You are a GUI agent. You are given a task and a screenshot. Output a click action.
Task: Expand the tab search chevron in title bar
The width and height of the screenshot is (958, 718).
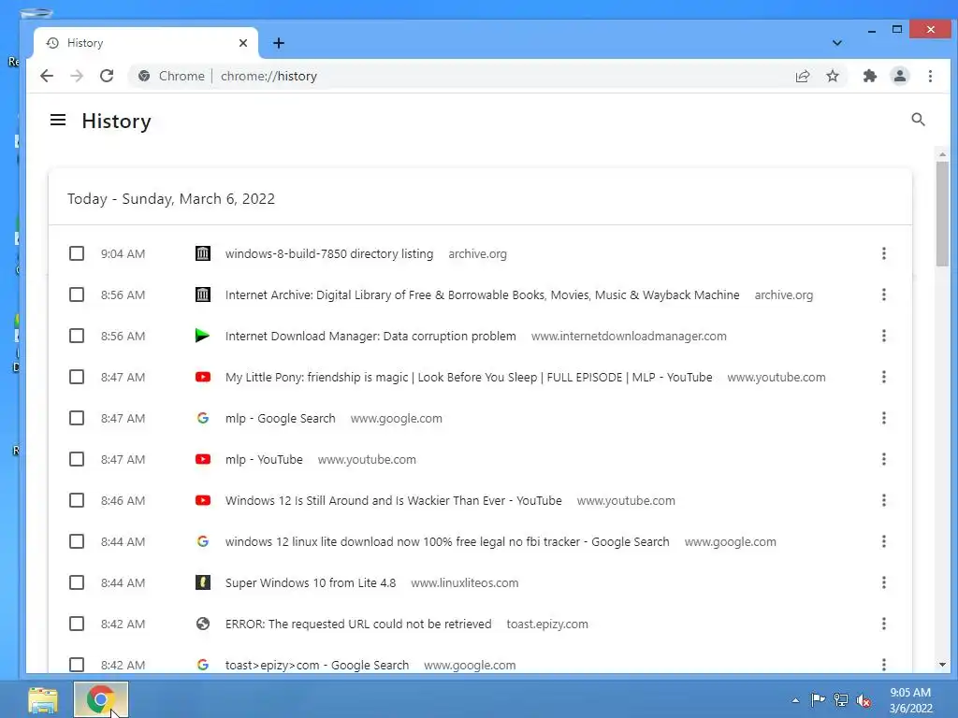coord(837,43)
